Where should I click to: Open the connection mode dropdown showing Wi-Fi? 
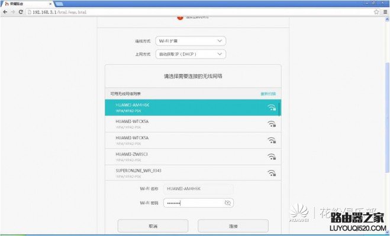click(191, 41)
